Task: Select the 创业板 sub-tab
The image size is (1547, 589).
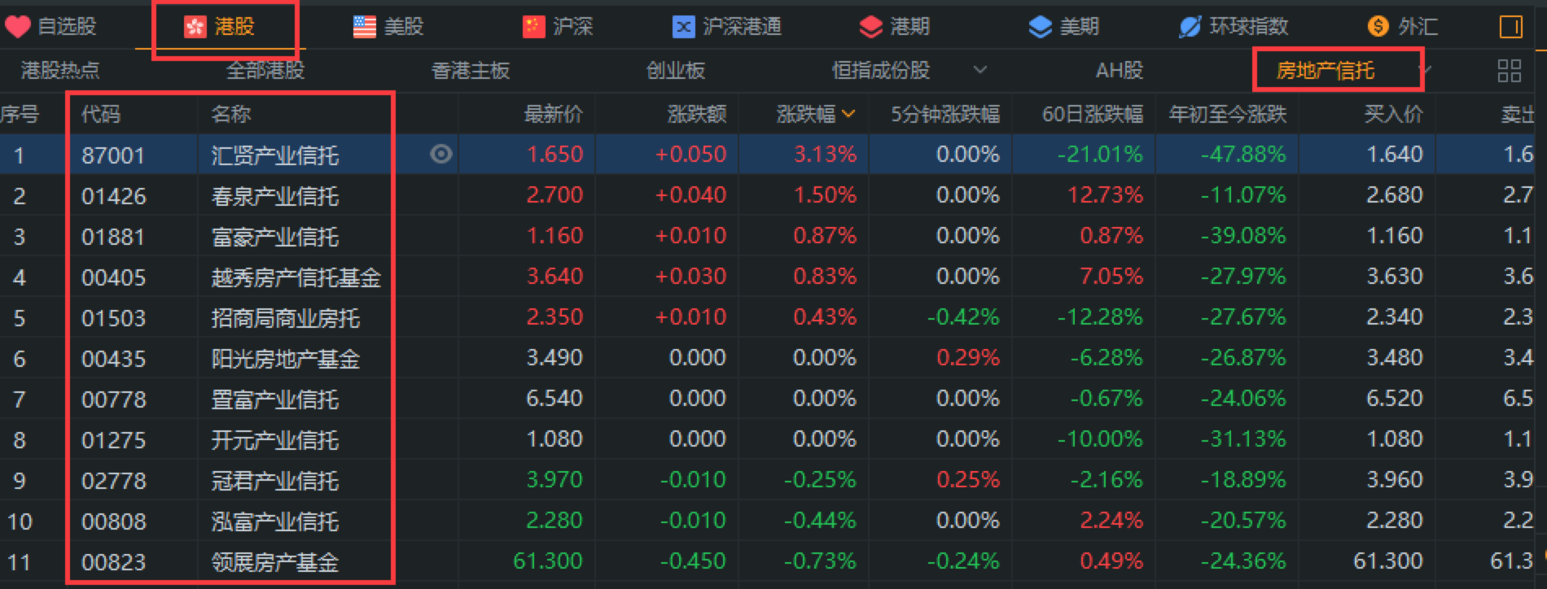Action: (x=676, y=71)
